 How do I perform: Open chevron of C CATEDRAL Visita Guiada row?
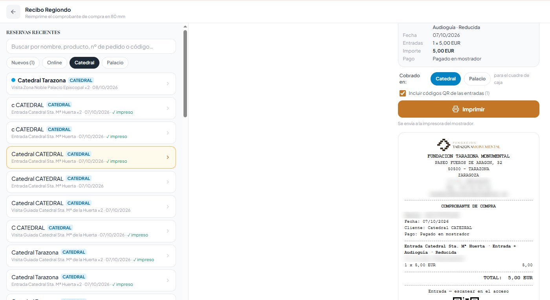click(168, 231)
